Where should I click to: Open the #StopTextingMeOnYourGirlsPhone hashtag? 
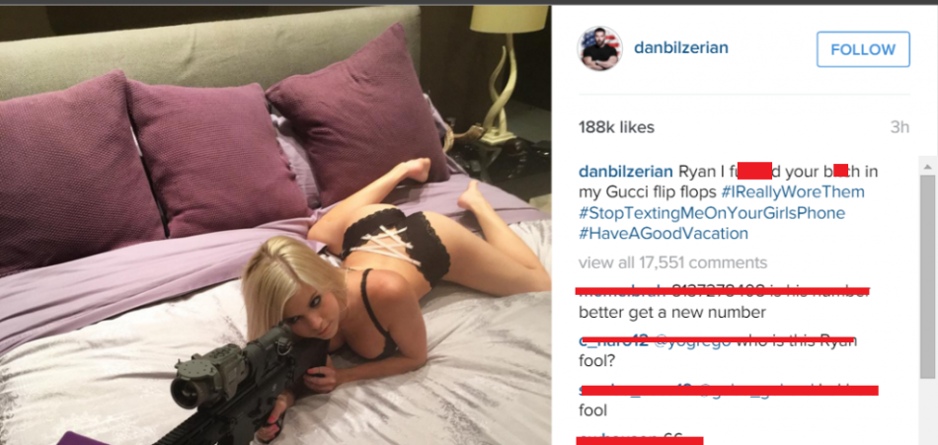pos(712,213)
